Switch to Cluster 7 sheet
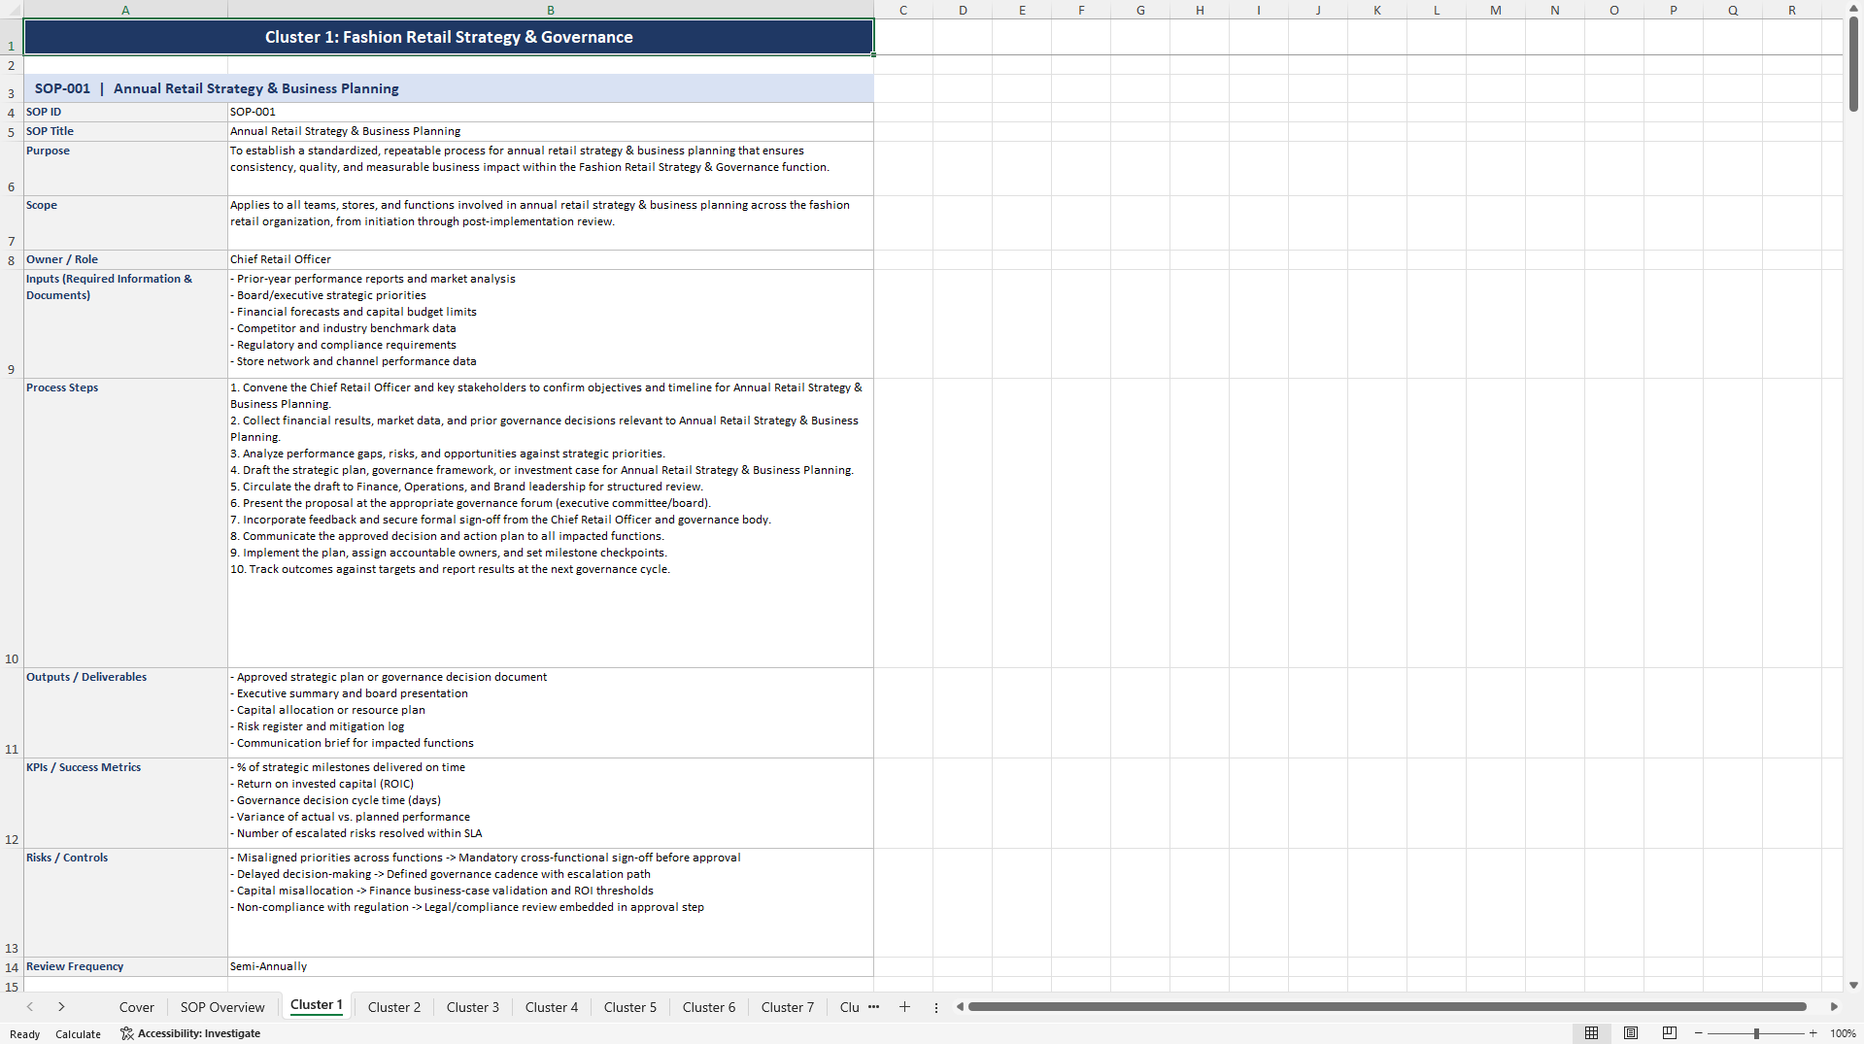This screenshot has width=1864, height=1044. pyautogui.click(x=788, y=1007)
